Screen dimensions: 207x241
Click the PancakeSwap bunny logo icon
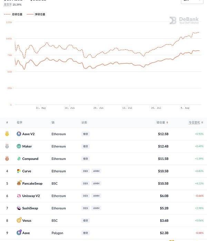pos(19,183)
